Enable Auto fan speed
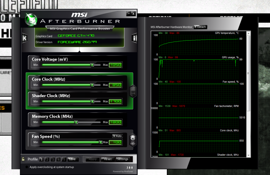270x175 pixels. [x=117, y=136]
